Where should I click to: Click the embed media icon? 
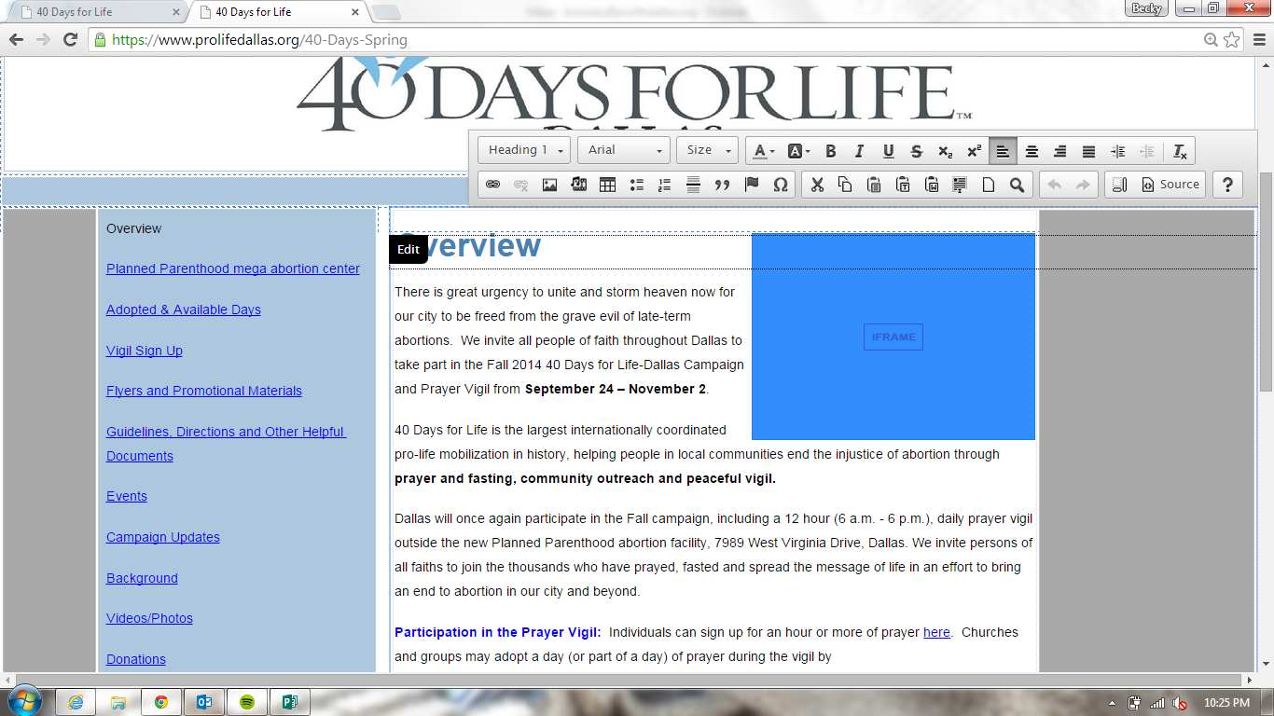tap(578, 185)
